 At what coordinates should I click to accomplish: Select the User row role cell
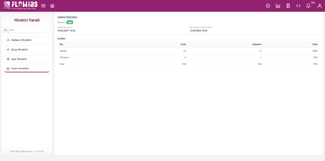tap(62, 64)
